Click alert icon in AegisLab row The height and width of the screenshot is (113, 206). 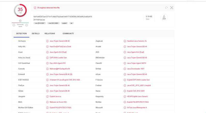[125, 41]
